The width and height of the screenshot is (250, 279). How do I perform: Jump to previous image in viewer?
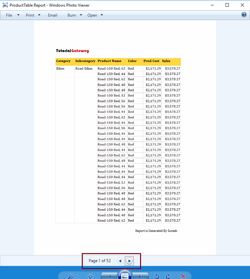(x=109, y=276)
